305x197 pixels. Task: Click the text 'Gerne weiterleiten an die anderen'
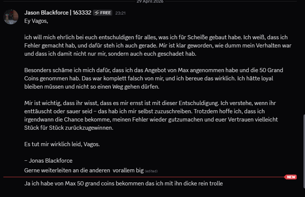[x=67, y=170]
